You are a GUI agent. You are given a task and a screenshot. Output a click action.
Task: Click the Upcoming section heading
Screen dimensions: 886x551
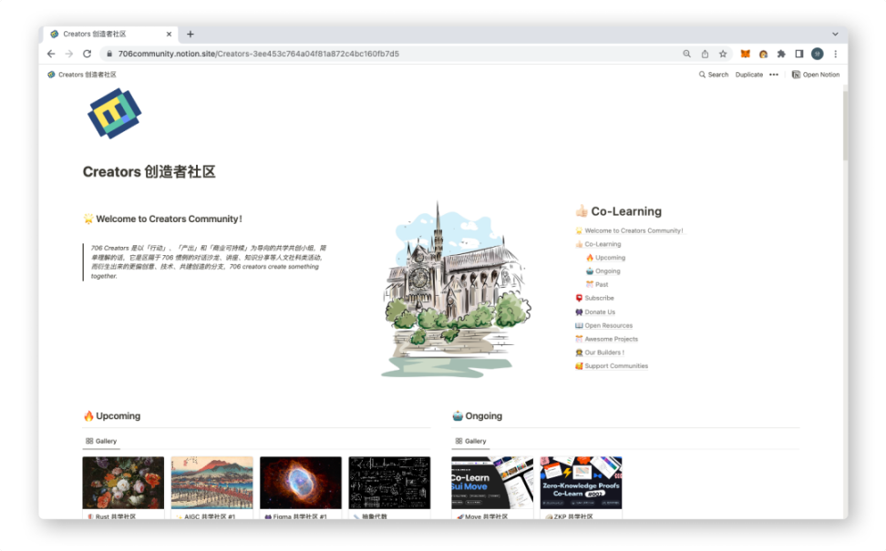pos(112,416)
